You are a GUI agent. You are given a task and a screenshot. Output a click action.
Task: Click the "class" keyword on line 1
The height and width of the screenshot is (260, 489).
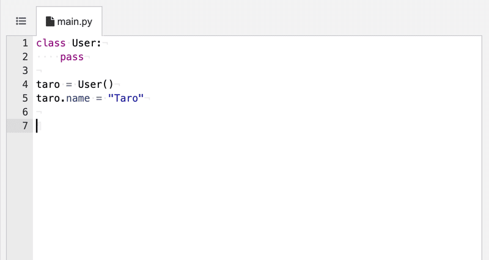51,43
